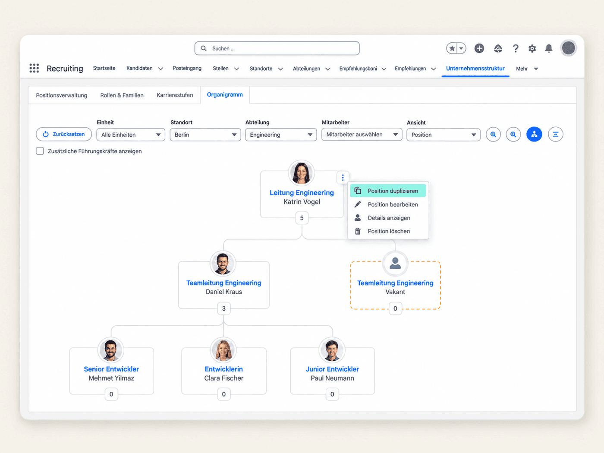Click Katrin Vogel's photo
Viewport: 604px width, 453px height.
tap(302, 173)
